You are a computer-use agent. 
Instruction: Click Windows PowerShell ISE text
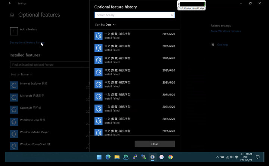(x=35, y=144)
